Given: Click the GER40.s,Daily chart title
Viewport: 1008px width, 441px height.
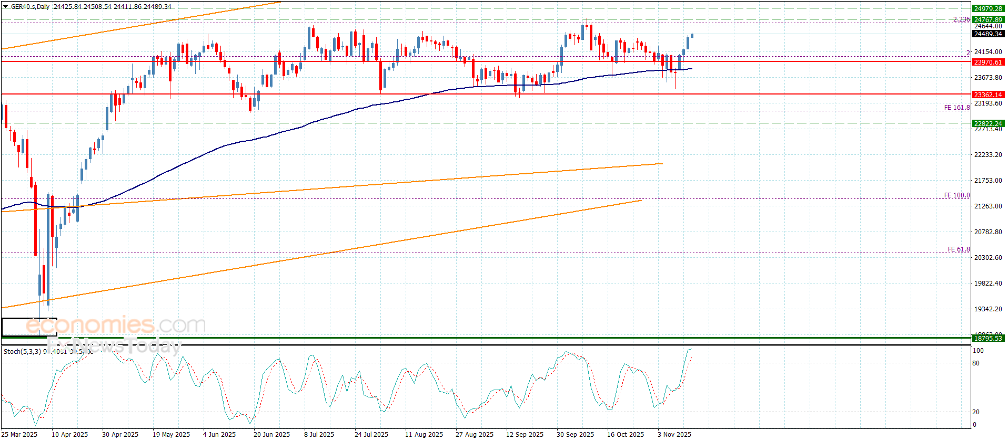Looking at the screenshot, I should (31, 7).
